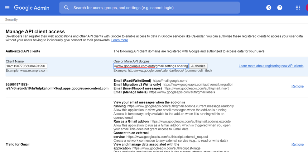
Task: Click the https://mail.google.com/ scope text
Action: [x=170, y=81]
